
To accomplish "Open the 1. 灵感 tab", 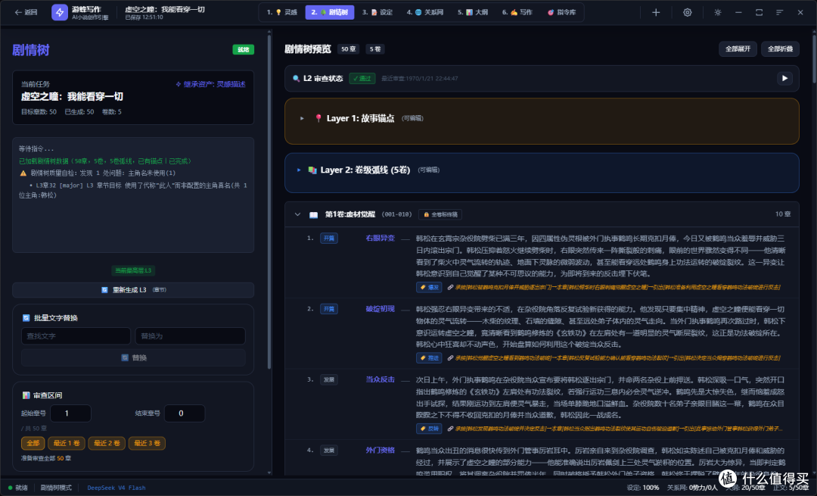I will click(282, 13).
